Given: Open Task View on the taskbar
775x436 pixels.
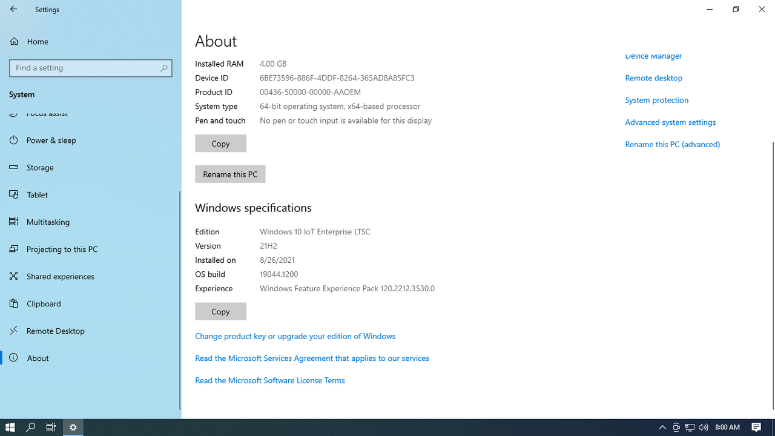Looking at the screenshot, I should tap(51, 428).
